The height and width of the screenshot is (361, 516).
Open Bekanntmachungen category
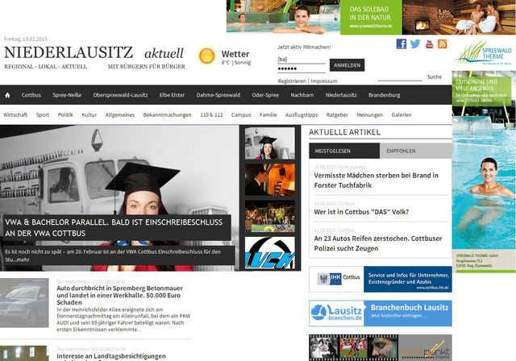point(167,114)
